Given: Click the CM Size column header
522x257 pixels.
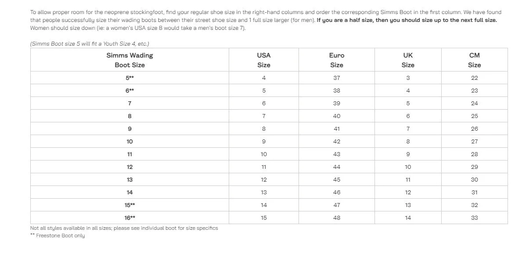Looking at the screenshot, I should (x=475, y=60).
